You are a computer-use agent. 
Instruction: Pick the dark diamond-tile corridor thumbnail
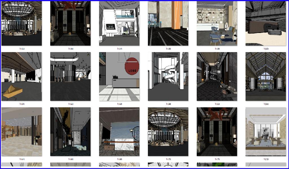click(217, 76)
